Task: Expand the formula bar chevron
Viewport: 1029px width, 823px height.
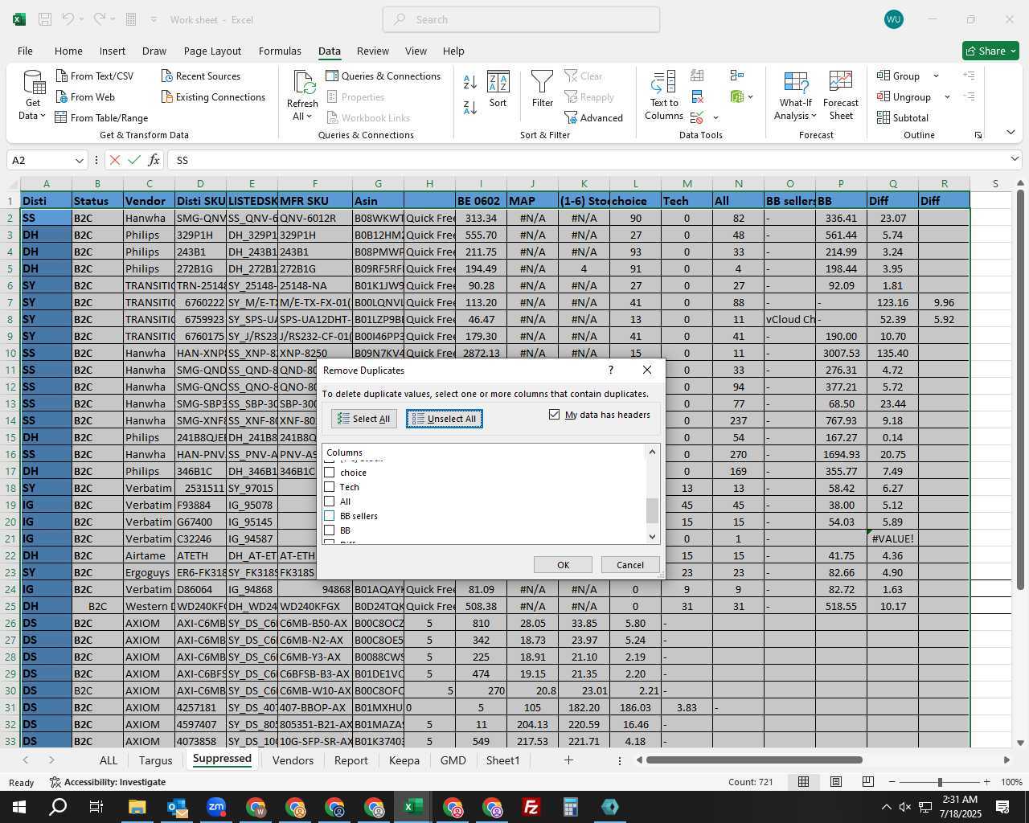Action: coord(1015,159)
